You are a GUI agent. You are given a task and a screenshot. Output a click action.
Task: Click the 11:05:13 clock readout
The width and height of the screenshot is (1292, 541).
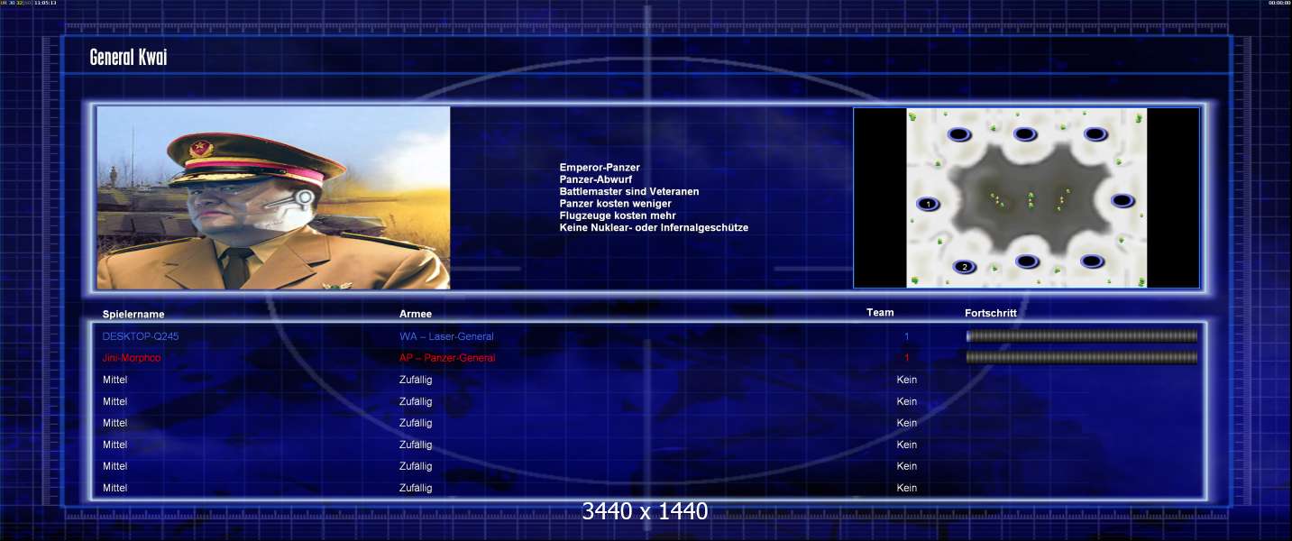click(45, 3)
